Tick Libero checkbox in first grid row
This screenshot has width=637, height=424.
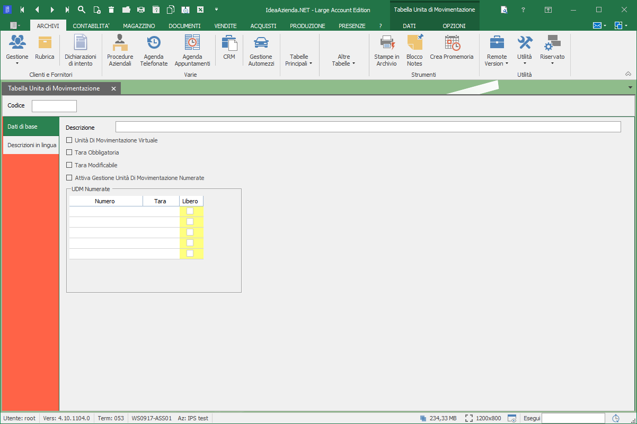point(190,211)
